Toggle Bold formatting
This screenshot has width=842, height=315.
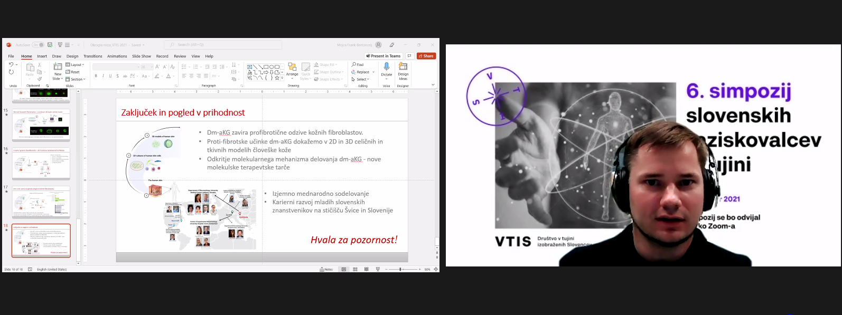coord(96,76)
